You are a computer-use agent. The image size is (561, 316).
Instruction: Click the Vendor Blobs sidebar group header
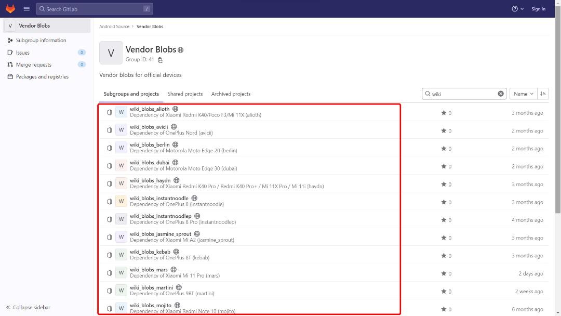pos(47,26)
